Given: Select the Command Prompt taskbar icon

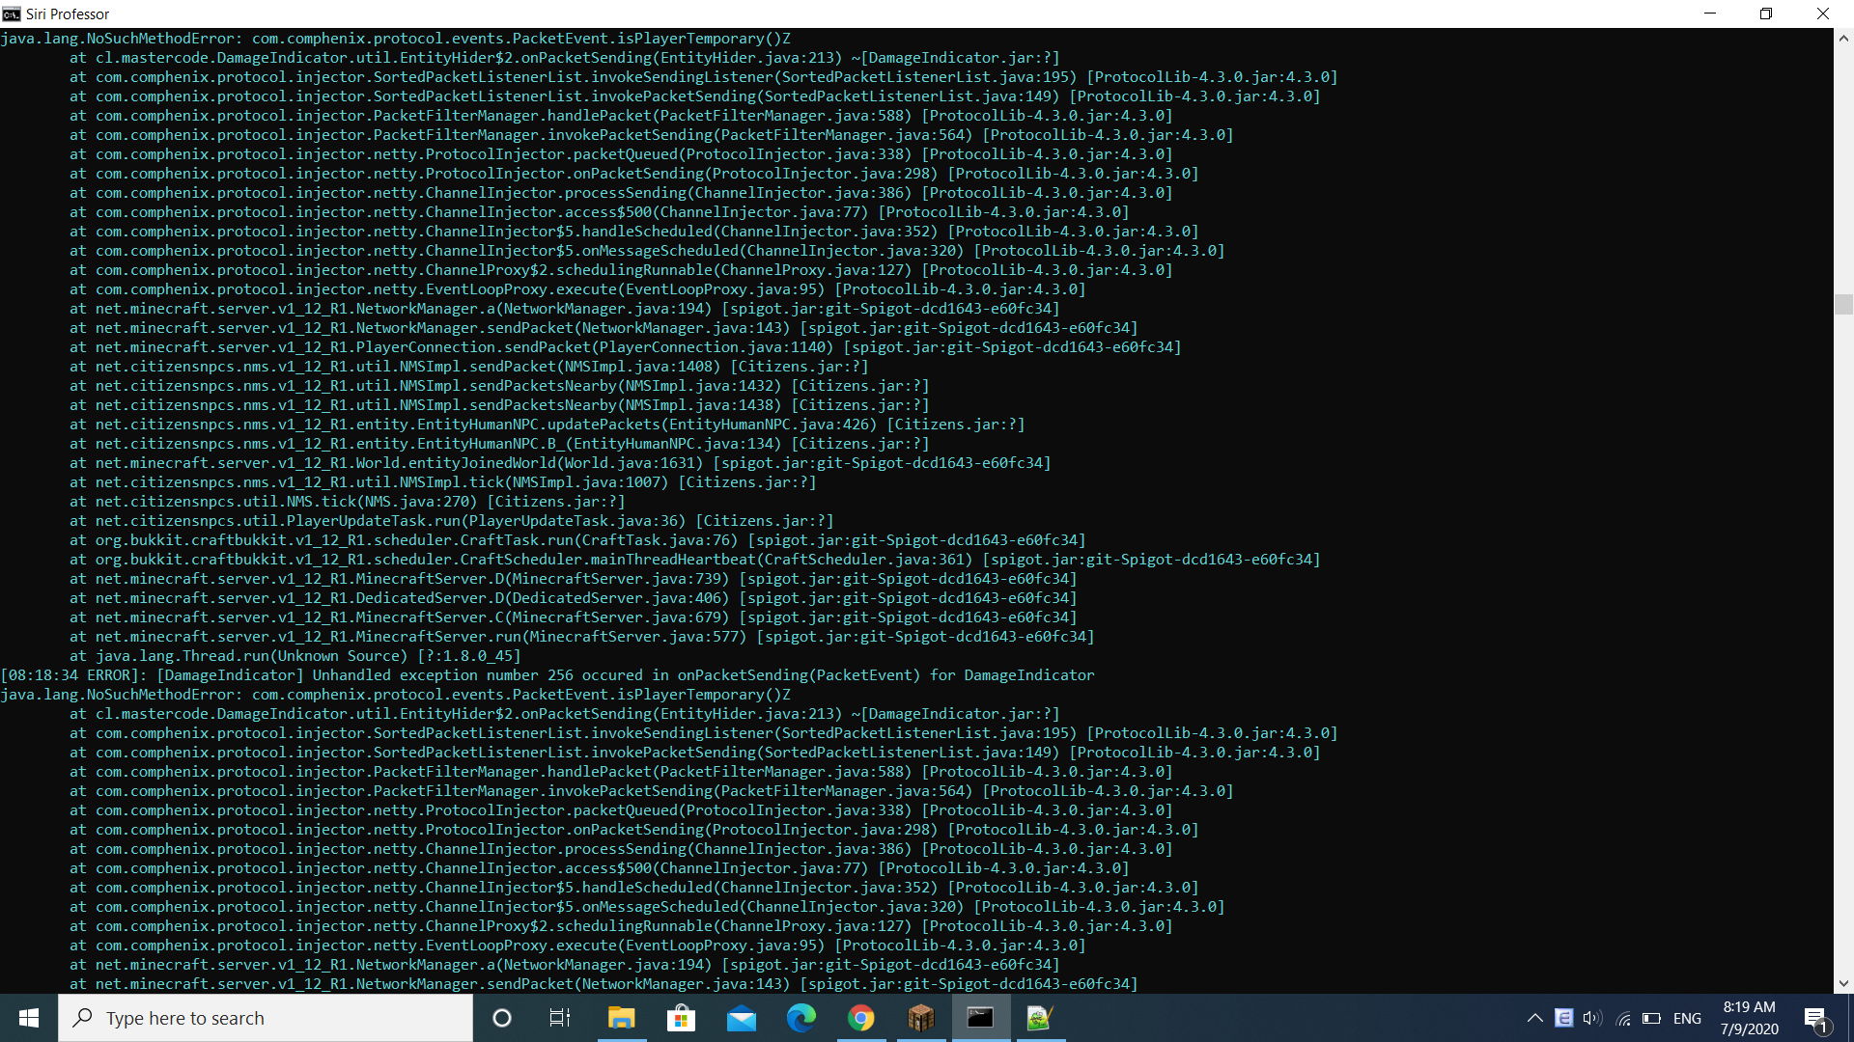Looking at the screenshot, I should [x=981, y=1018].
